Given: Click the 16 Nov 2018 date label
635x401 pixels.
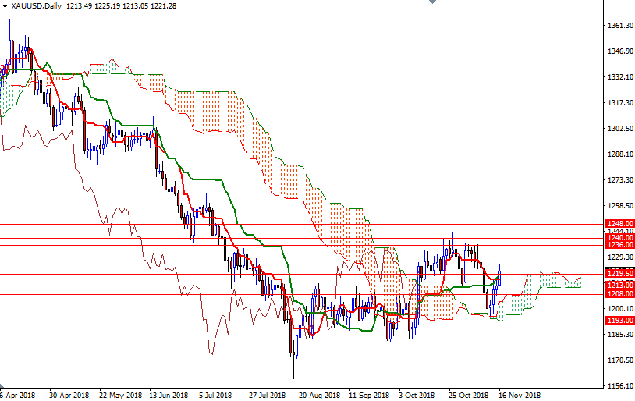Looking at the screenshot, I should [x=520, y=395].
